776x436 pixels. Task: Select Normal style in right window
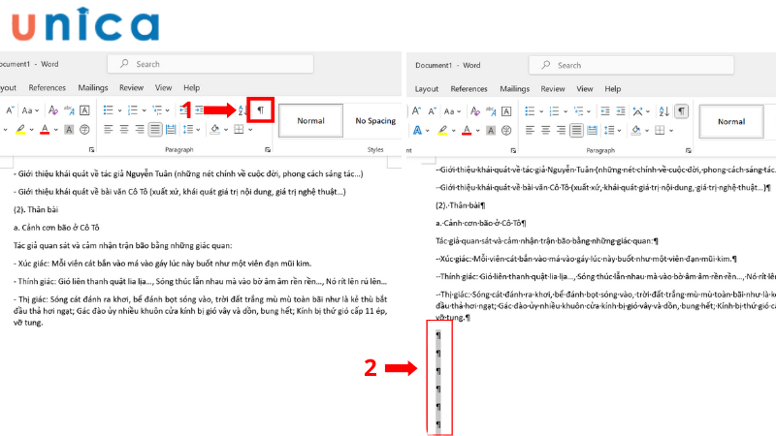(731, 122)
